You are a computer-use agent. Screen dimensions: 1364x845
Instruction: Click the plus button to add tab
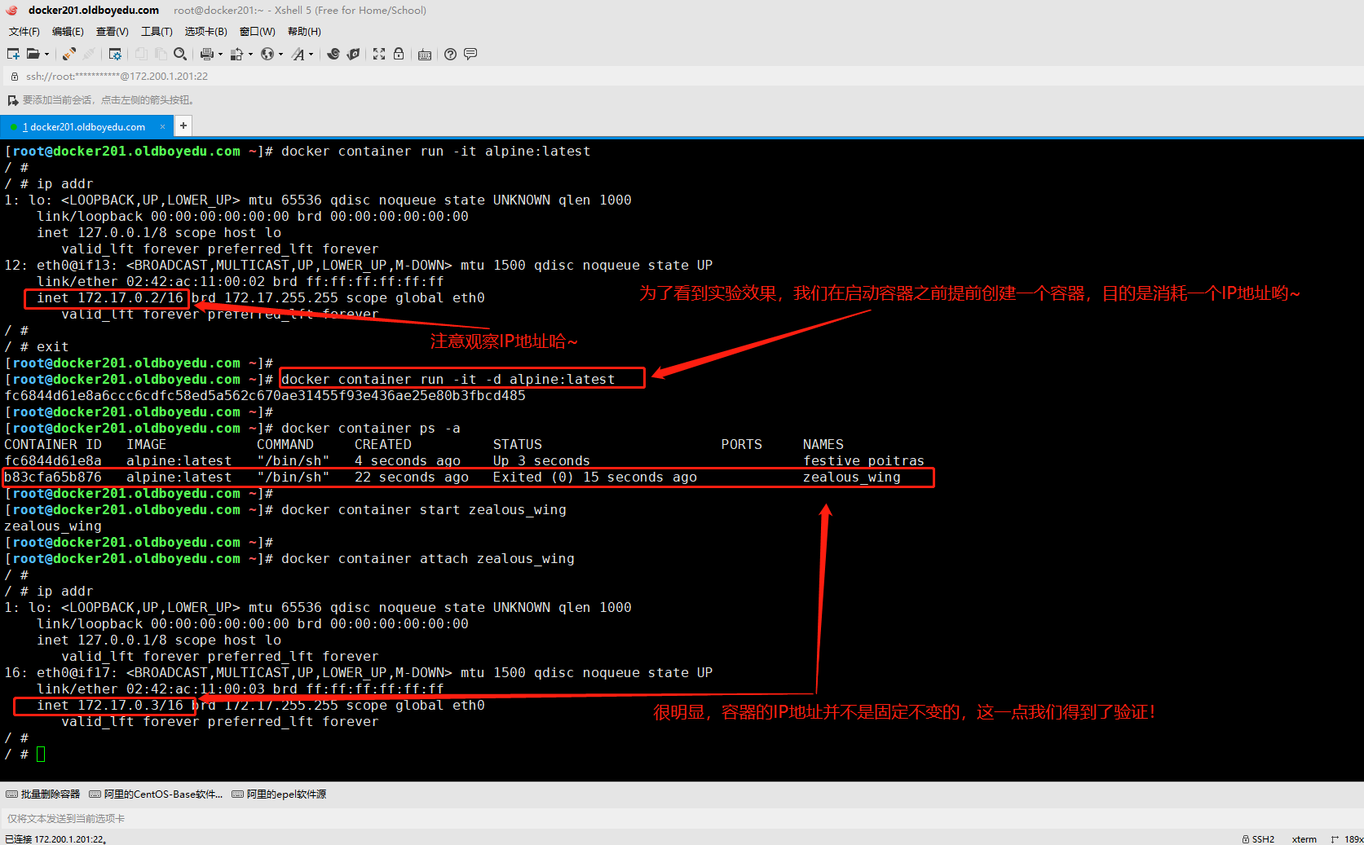tap(183, 125)
